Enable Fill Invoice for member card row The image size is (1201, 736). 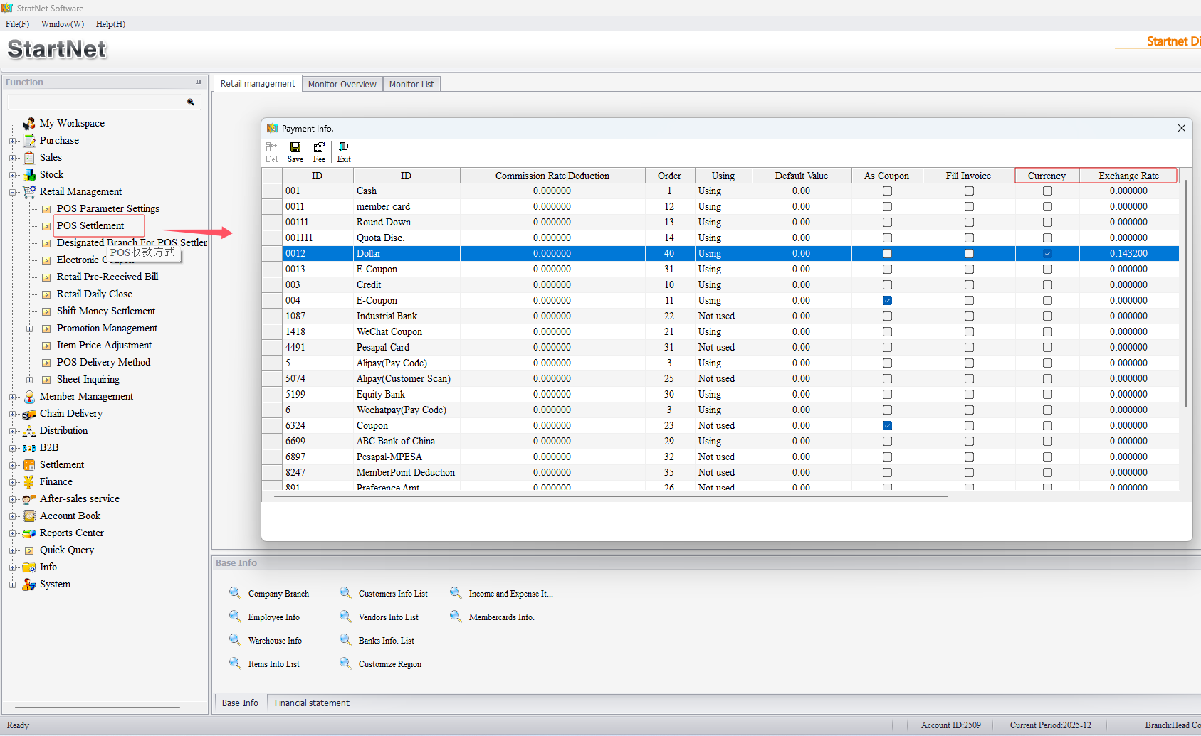pos(969,207)
